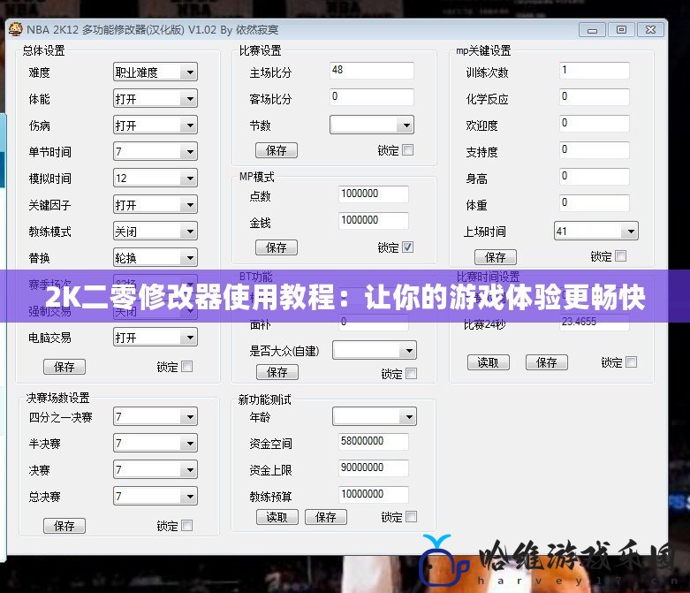Select the 资金上限 input field
The height and width of the screenshot is (593, 690).
pos(374,468)
